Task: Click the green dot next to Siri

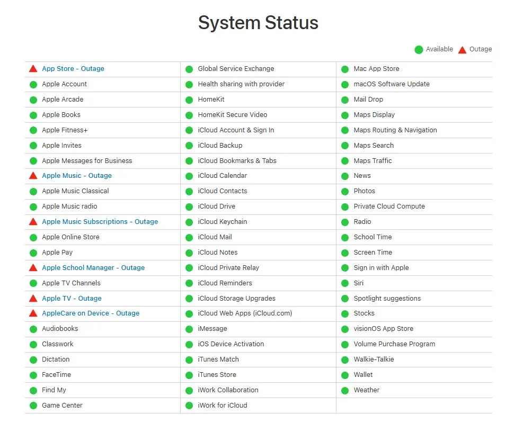Action: click(x=345, y=284)
